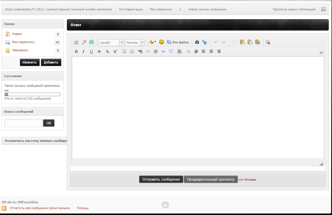Click the redo arrow icon
This screenshot has width=332, height=215.
click(223, 42)
